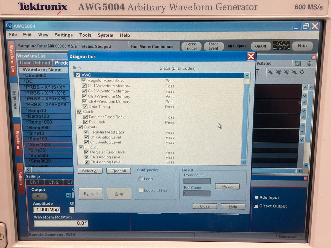The image size is (331, 248).
Task: Click the waveform run-state indicator icon
Action: (281, 46)
